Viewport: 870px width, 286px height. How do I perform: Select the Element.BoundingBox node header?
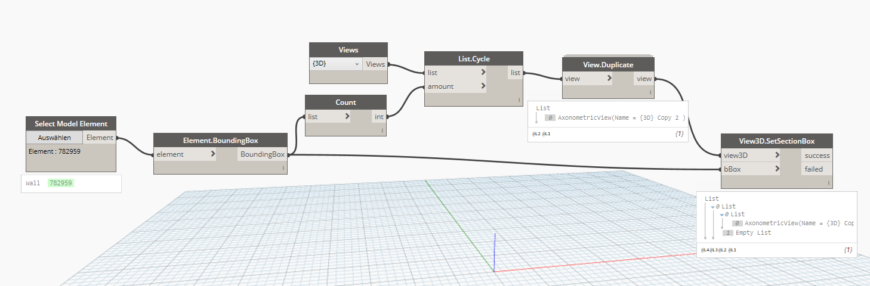221,141
